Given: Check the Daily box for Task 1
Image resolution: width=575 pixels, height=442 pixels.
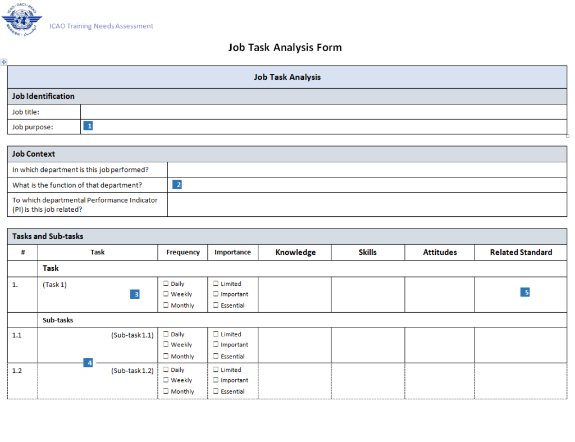Looking at the screenshot, I should click(x=166, y=284).
